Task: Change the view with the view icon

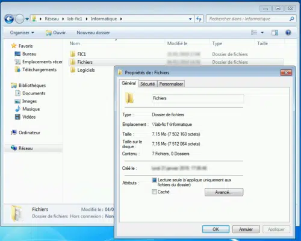Action: click(254, 33)
